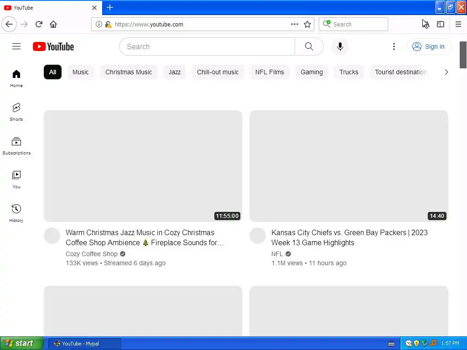Reload the page with refresh icon

pyautogui.click(x=39, y=24)
